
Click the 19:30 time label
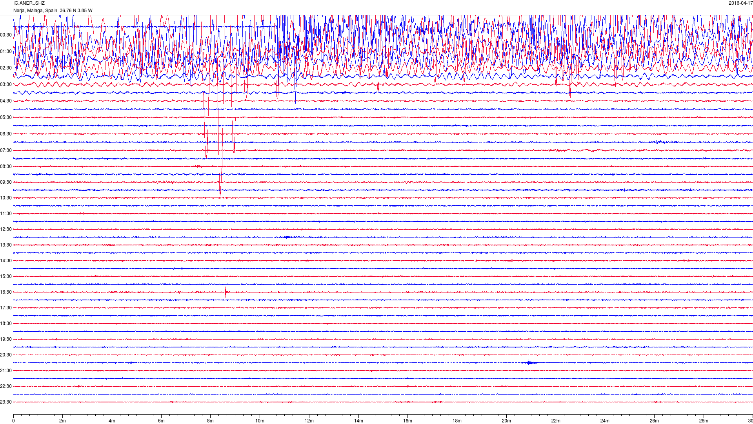pos(6,339)
